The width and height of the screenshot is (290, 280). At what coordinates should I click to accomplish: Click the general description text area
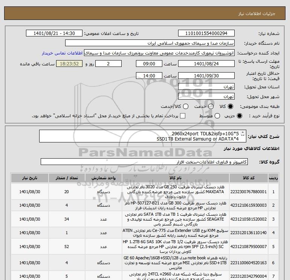point(143,136)
